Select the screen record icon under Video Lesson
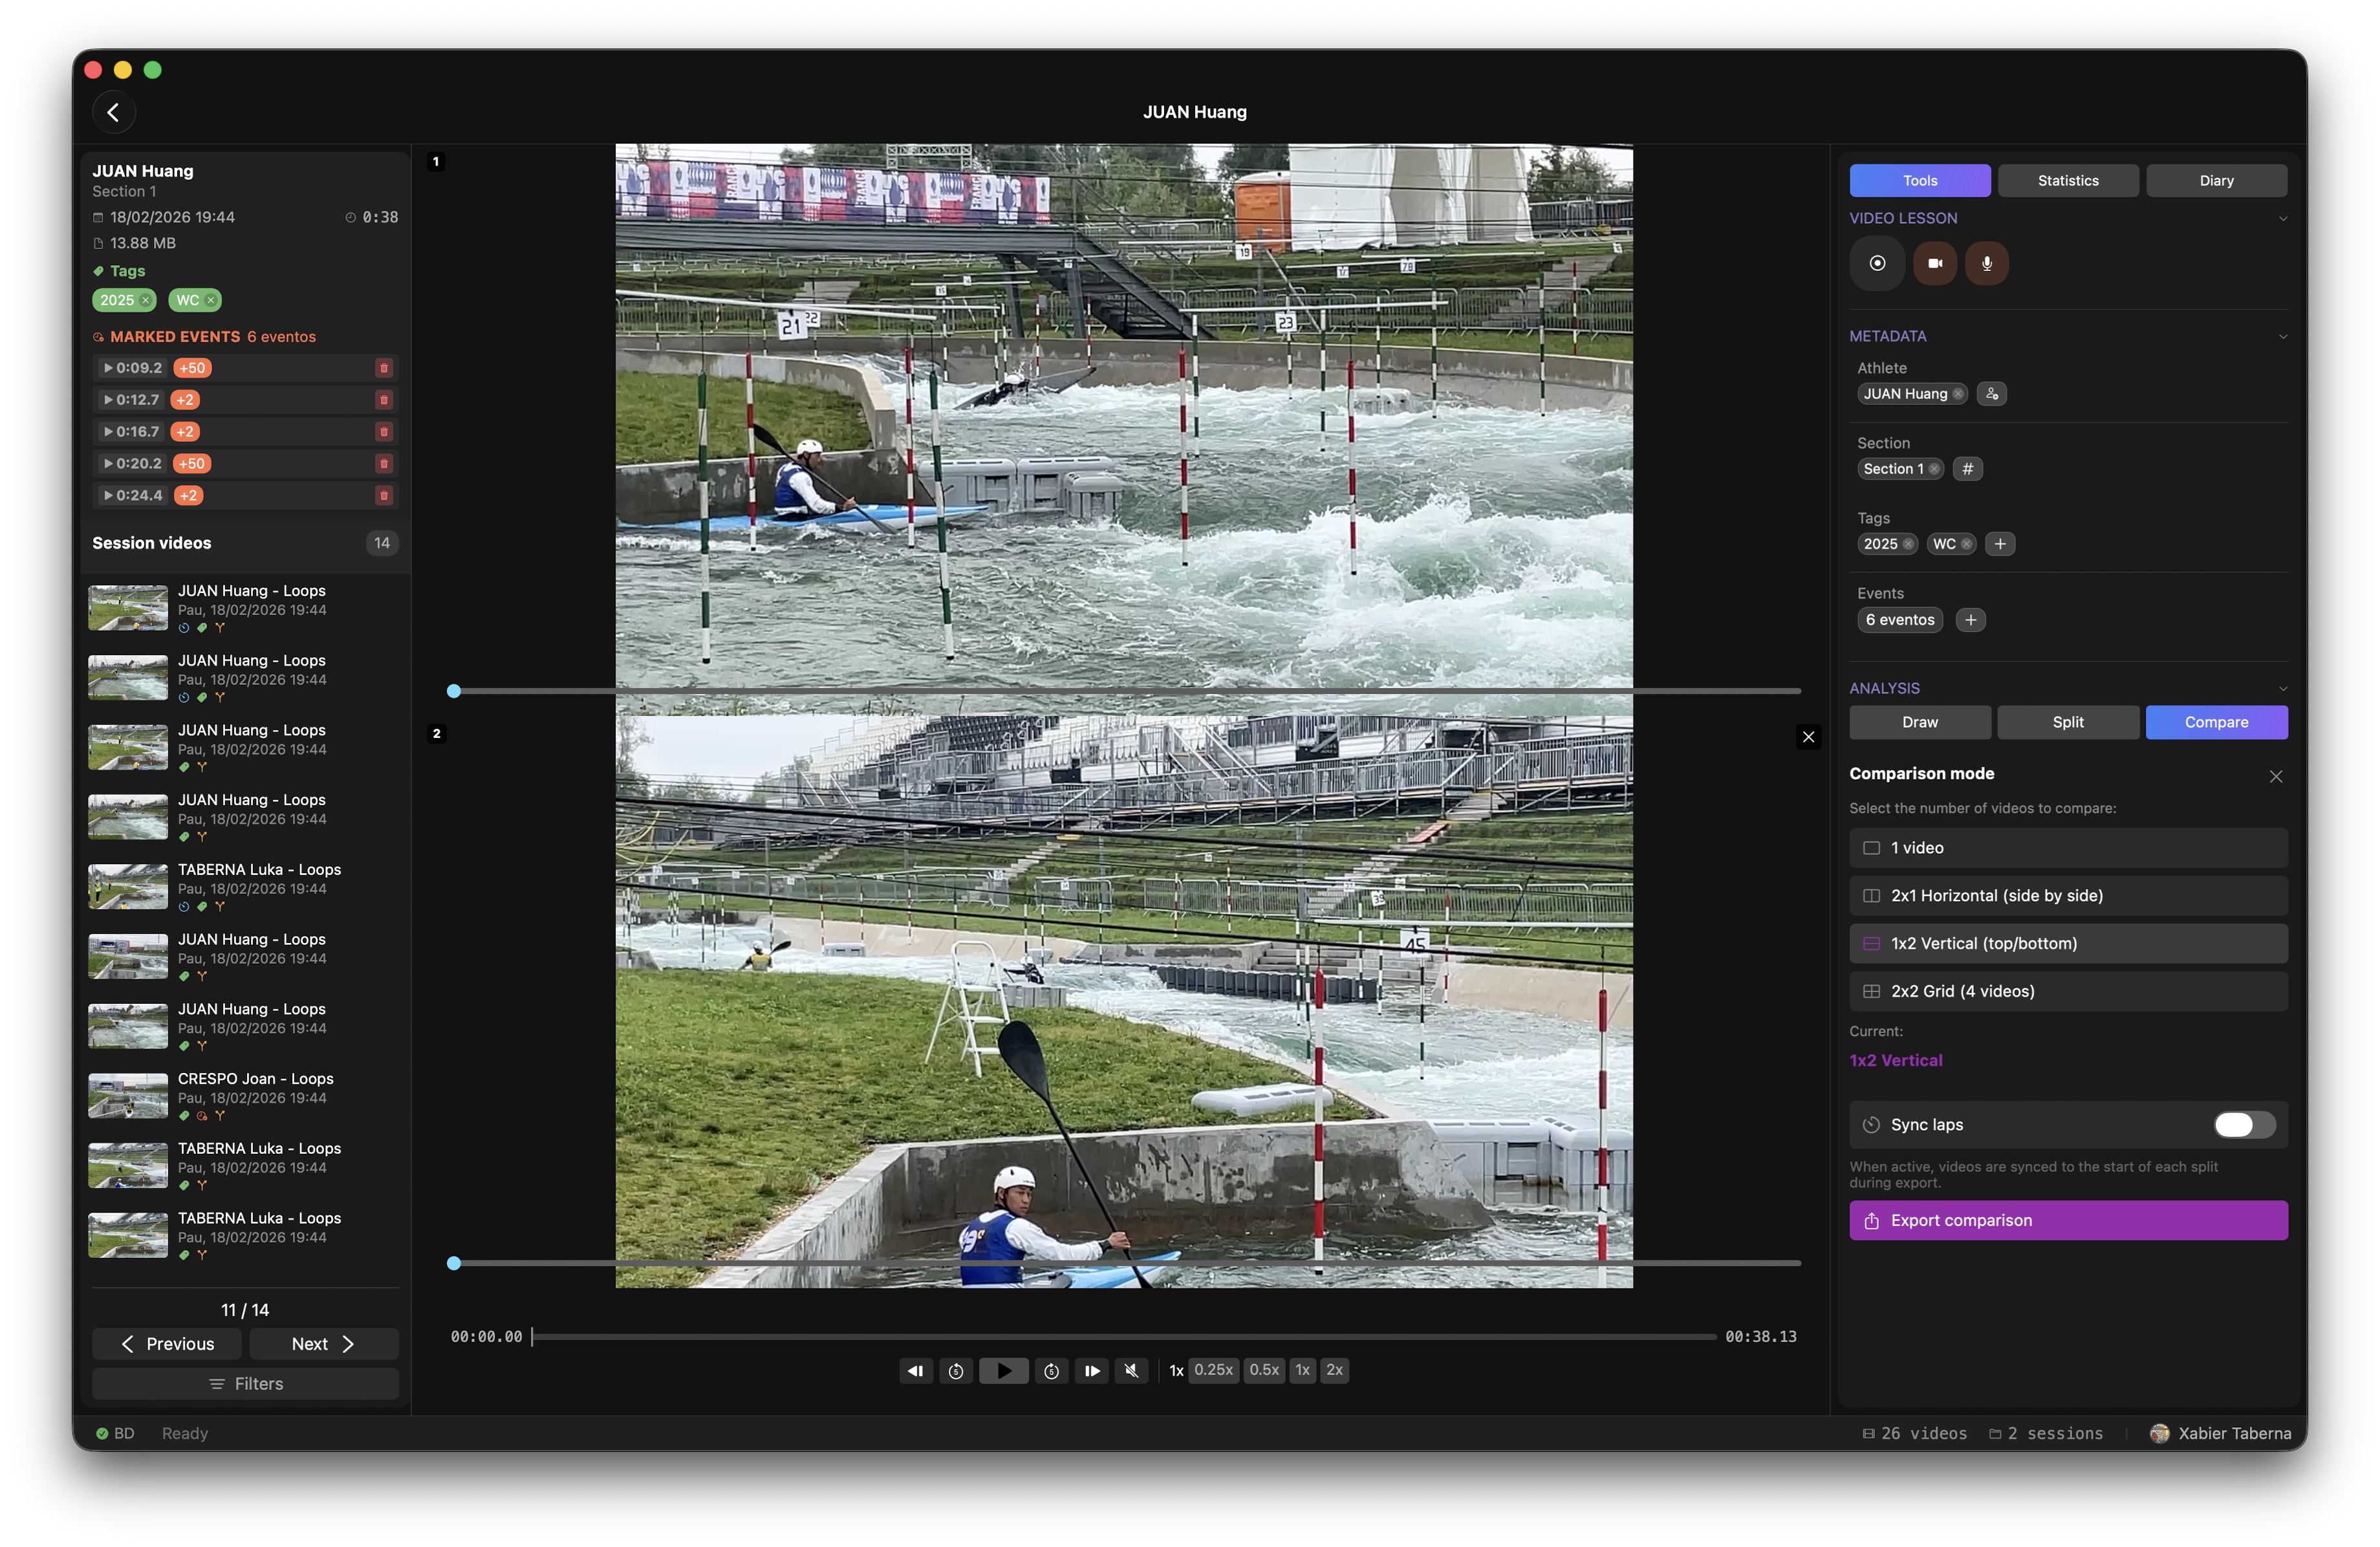Screen dimensions: 2380x1547 tap(1877, 263)
